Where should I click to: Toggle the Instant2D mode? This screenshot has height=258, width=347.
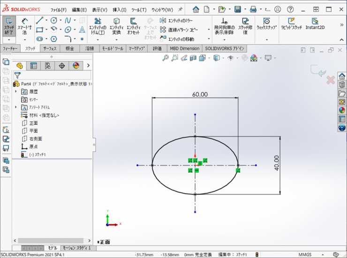pos(315,24)
